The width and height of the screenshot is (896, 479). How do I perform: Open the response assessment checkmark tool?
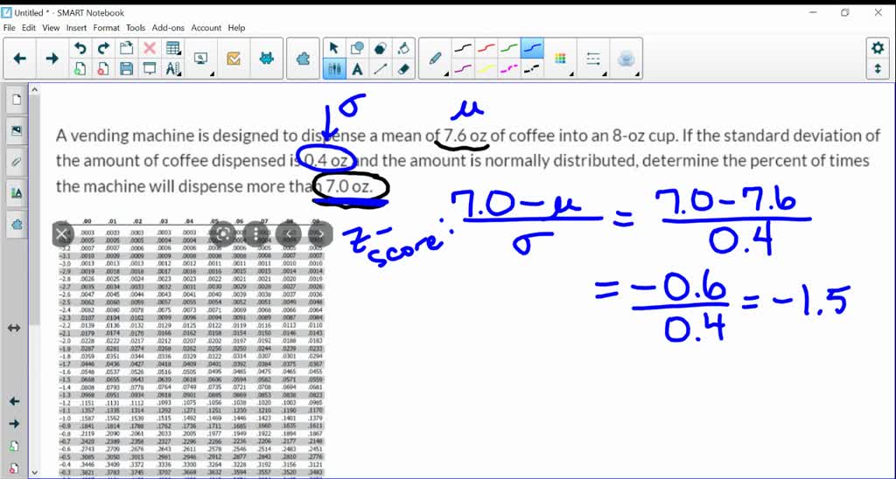[233, 59]
